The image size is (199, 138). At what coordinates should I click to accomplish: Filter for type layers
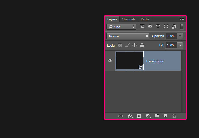158,27
